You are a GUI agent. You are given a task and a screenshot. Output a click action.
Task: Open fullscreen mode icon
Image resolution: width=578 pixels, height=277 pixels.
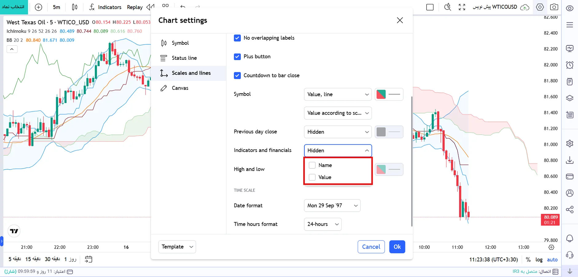pos(462,7)
